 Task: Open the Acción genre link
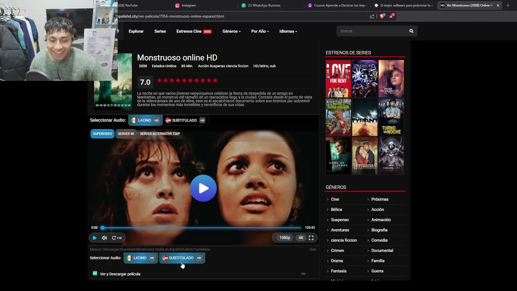[x=378, y=209]
